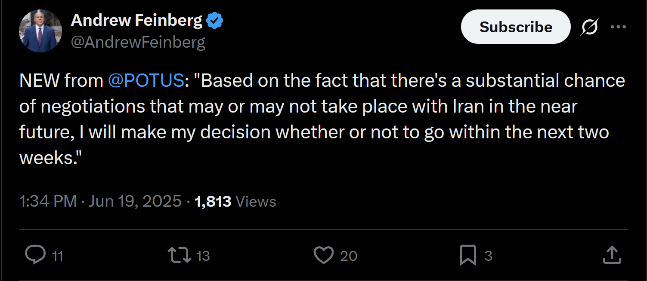The height and width of the screenshot is (281, 647).
Task: Open Andrew Feinberg display name profile
Action: pyautogui.click(x=136, y=20)
